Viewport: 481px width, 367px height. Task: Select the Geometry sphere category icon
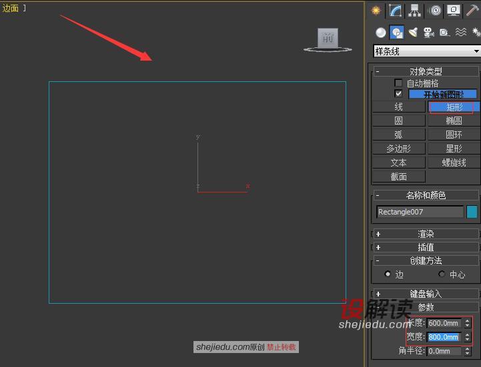(x=380, y=32)
